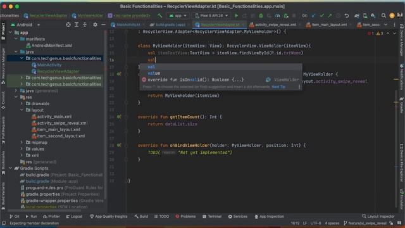Toggle the Gradle right sidebar panel
The width and height of the screenshot is (405, 228).
click(x=402, y=105)
